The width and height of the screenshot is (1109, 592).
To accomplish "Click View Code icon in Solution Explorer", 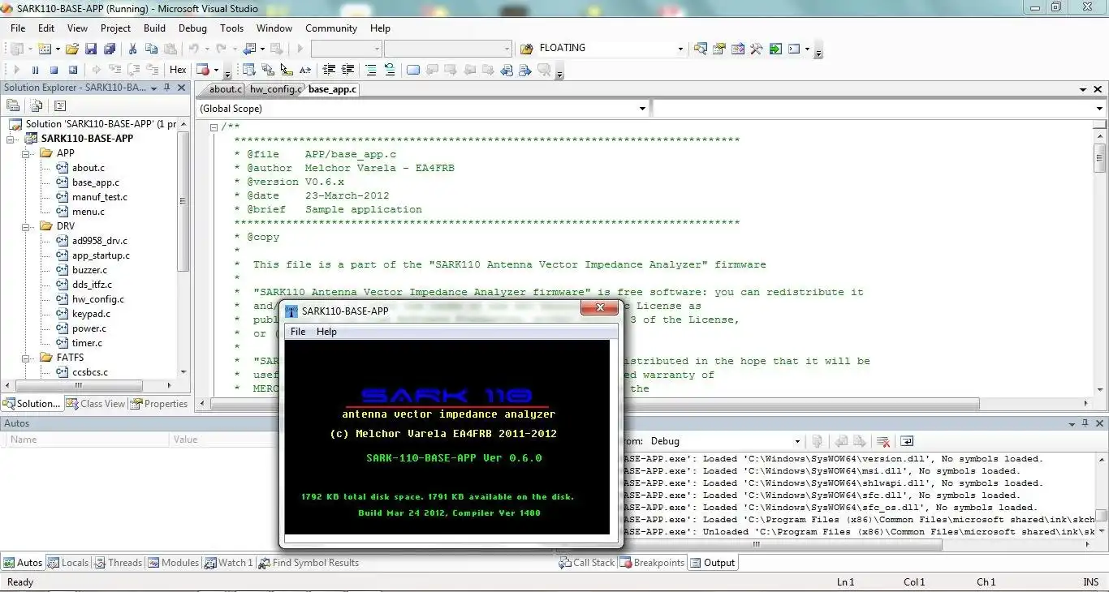I will (59, 105).
